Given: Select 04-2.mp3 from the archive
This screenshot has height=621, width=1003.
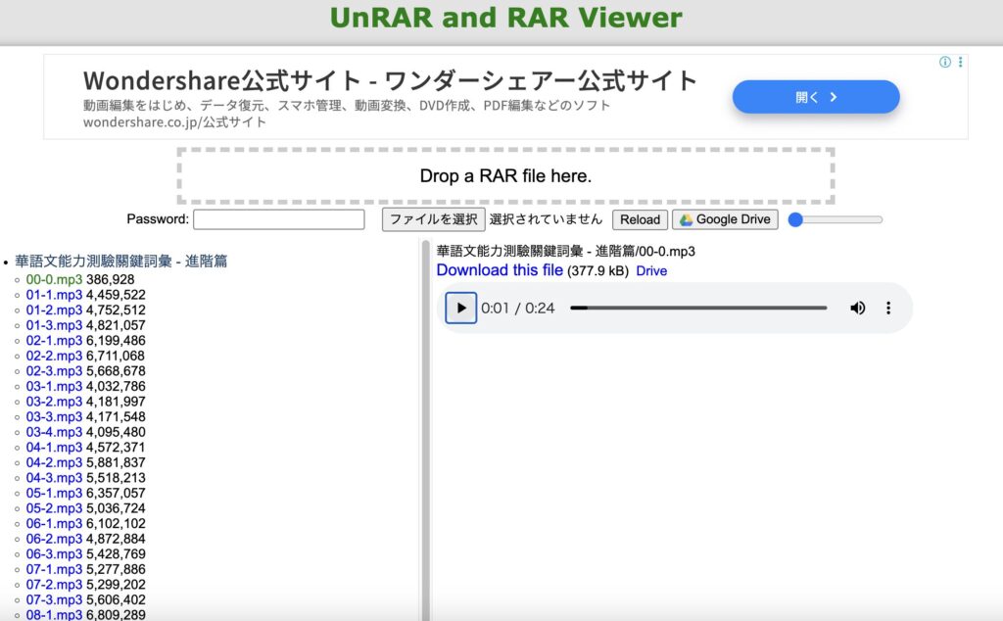Looking at the screenshot, I should click(55, 462).
